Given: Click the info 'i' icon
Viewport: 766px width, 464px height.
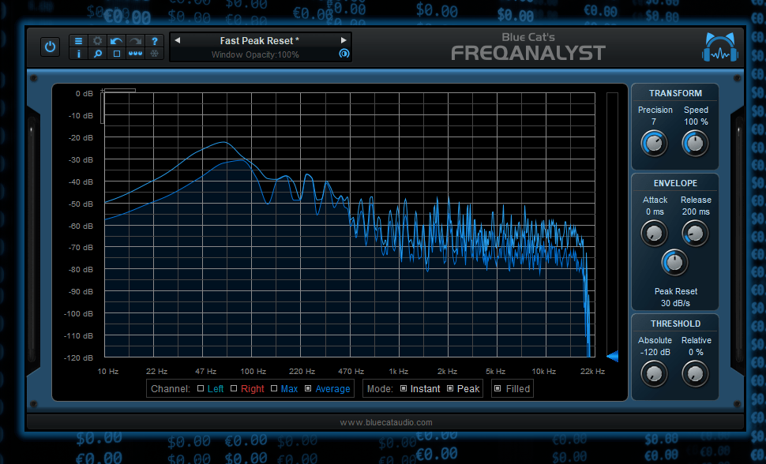Looking at the screenshot, I should 78,54.
